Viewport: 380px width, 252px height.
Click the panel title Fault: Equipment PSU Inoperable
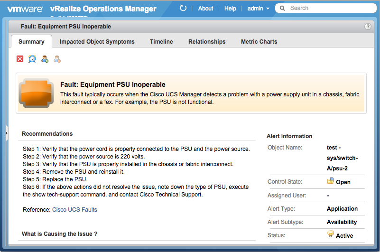[66, 27]
